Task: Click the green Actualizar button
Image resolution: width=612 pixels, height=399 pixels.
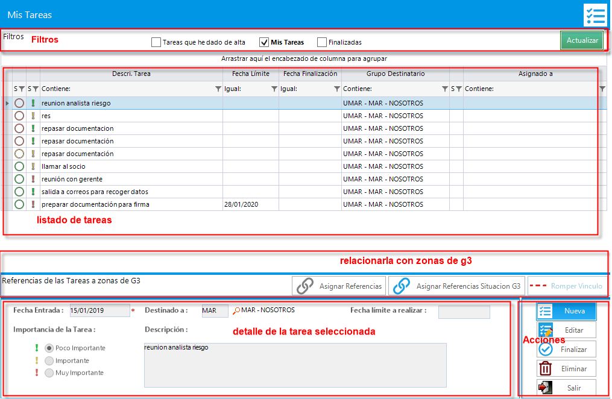Action: tap(582, 40)
